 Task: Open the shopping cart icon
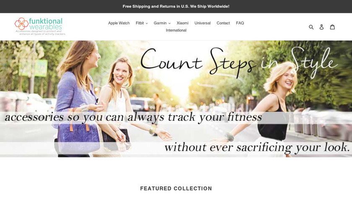(x=332, y=27)
